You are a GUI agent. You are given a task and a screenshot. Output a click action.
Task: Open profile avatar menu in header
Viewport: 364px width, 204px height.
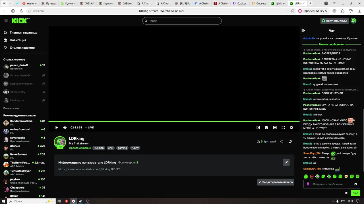353,21
